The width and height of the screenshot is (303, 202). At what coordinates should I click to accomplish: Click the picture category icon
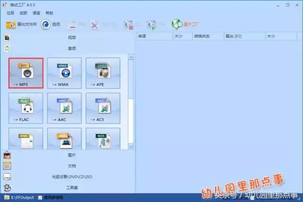coord(7,155)
